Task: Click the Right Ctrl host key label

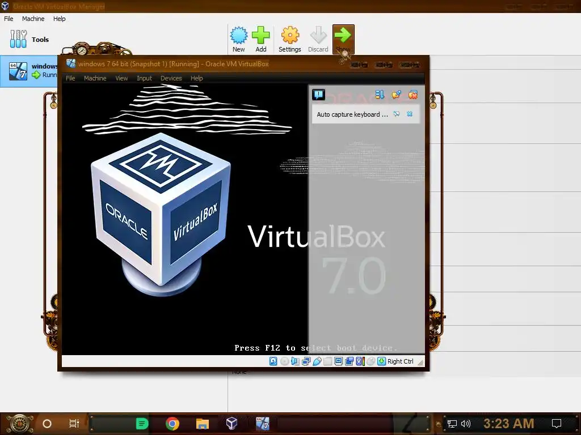Action: (401, 361)
